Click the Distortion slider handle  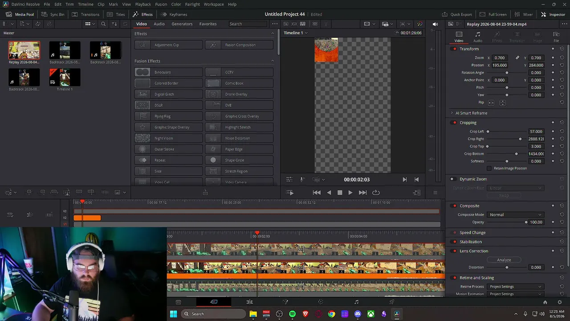click(507, 267)
